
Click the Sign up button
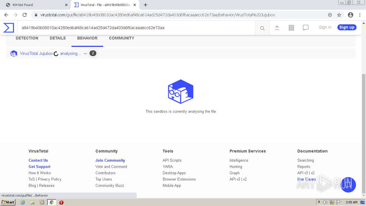[347, 27]
